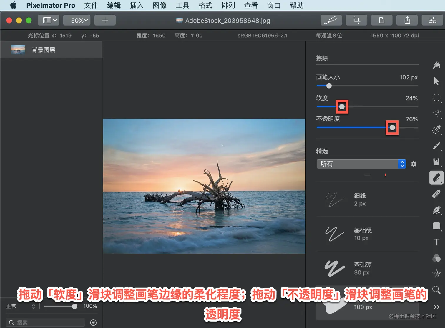Click the layer opacity 100% value
Viewport: 445px width, 328px height.
click(90, 306)
